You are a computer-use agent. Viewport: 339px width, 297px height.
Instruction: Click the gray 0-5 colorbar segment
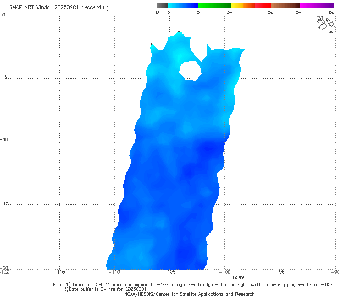(x=162, y=5)
